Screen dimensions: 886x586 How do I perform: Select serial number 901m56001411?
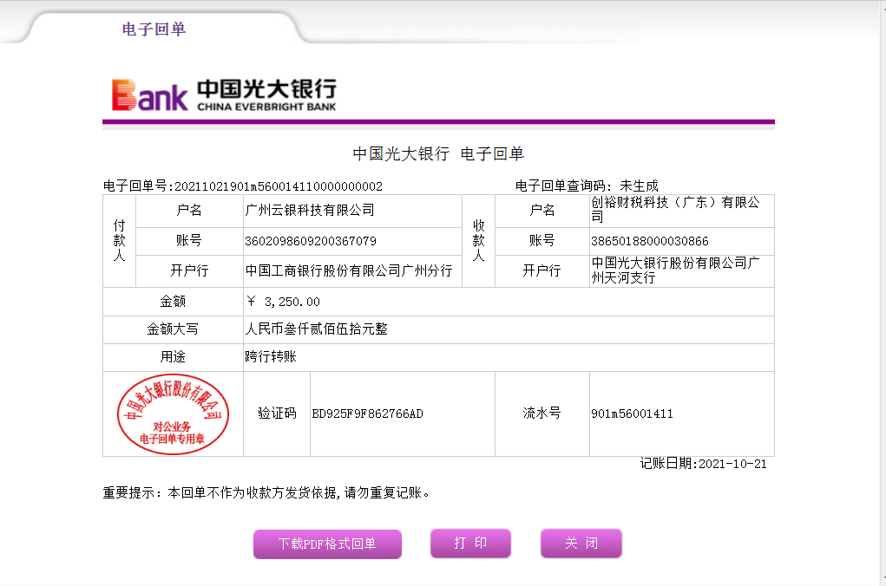pos(633,413)
